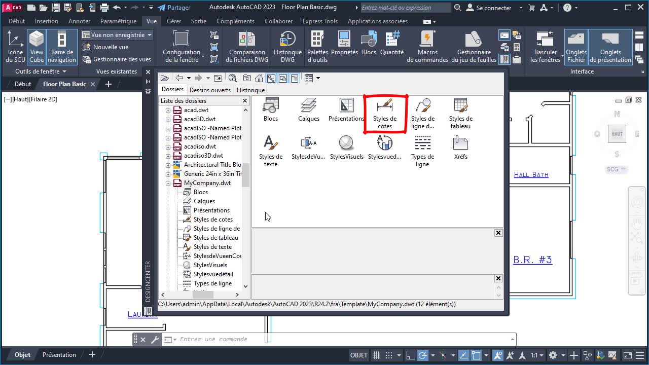Select the Styles de texte content icon
Viewport: 649px width, 365px height.
[x=271, y=152]
